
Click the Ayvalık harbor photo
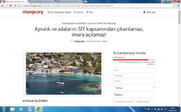(64, 73)
